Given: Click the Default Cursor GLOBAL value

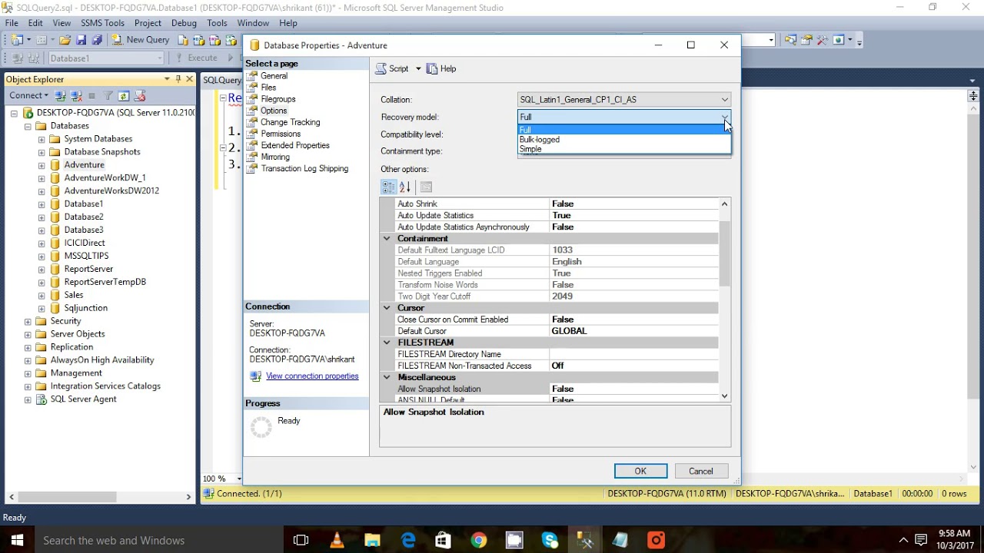Looking at the screenshot, I should 634,331.
